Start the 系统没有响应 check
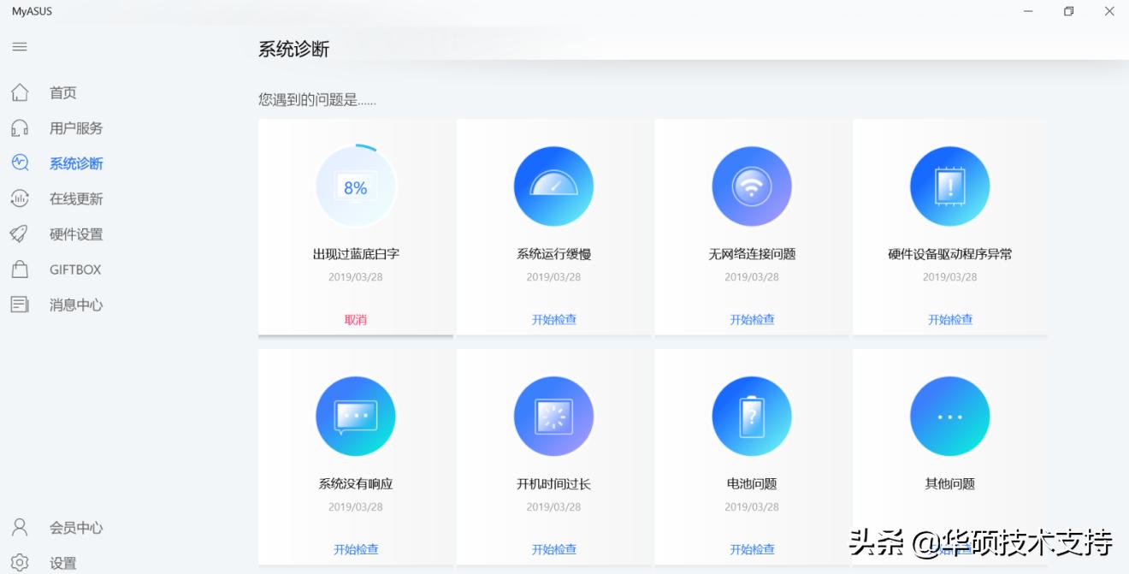 coord(355,548)
